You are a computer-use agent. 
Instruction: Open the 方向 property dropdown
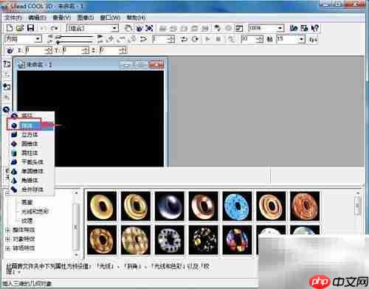pos(23,39)
